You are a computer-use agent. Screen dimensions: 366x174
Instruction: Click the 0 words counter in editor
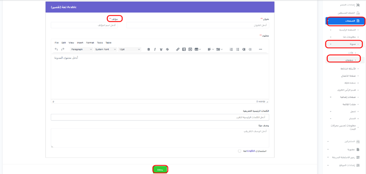click(x=260, y=102)
